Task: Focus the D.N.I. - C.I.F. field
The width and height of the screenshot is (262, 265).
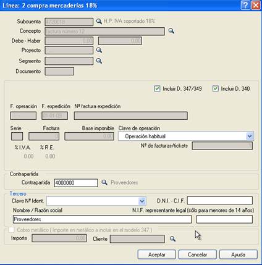Action: 220,200
